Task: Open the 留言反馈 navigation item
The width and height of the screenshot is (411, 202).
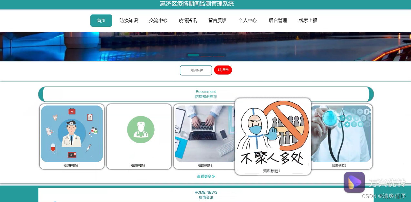Action: point(217,20)
